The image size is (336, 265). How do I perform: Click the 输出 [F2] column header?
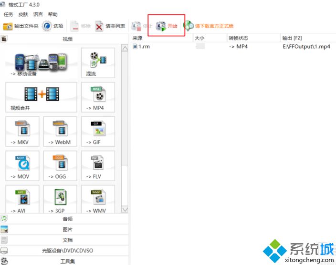tap(308, 38)
